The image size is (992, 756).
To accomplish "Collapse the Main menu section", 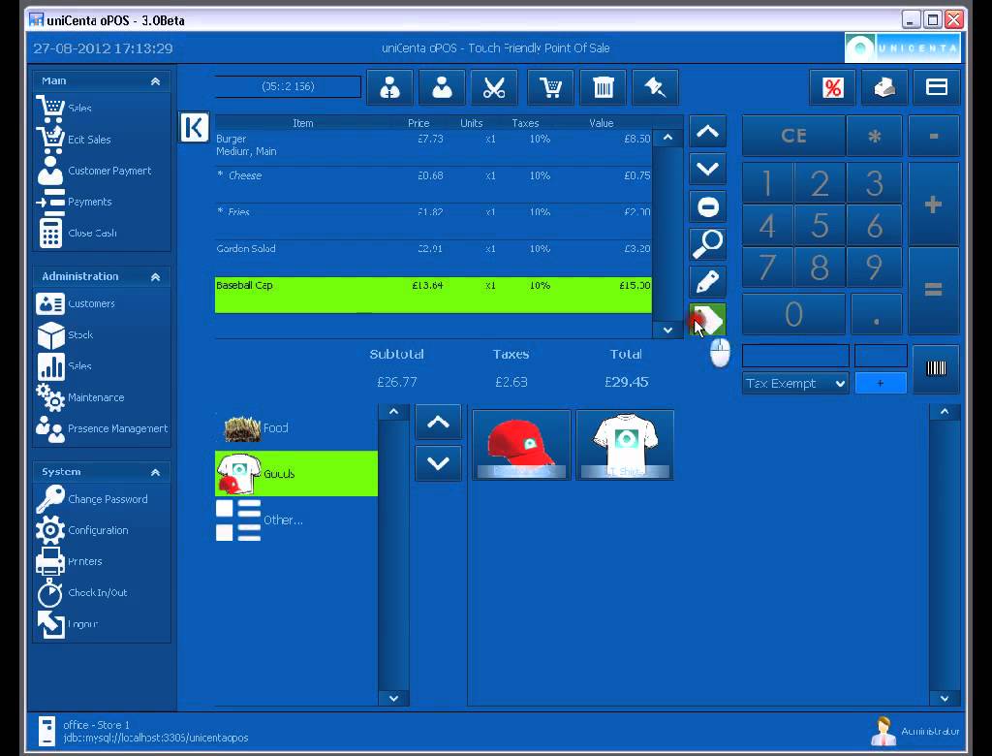I will pos(155,81).
